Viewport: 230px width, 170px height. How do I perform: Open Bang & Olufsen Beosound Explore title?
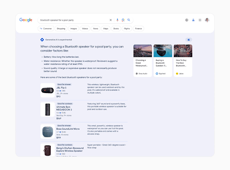tap(70, 149)
